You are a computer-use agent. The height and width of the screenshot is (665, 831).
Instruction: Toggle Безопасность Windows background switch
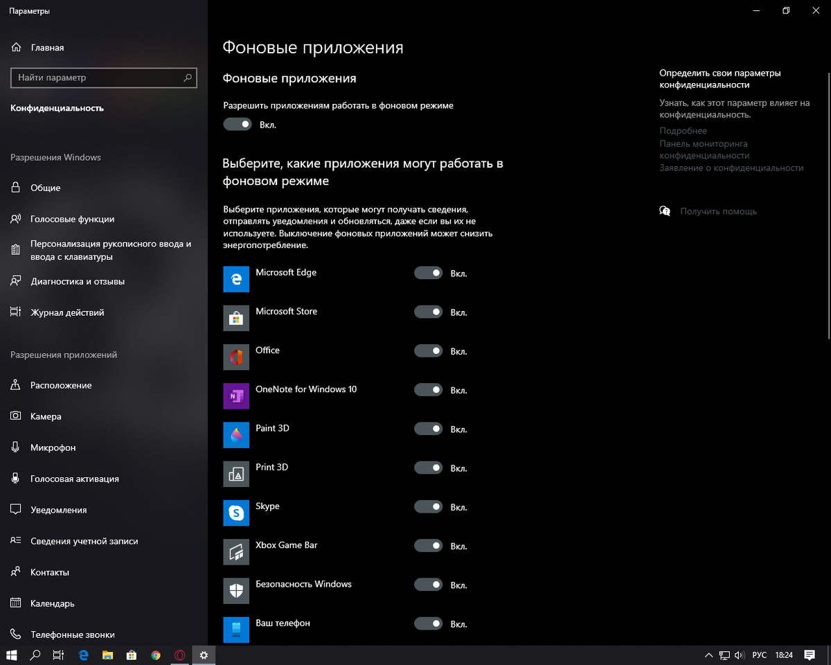(428, 585)
